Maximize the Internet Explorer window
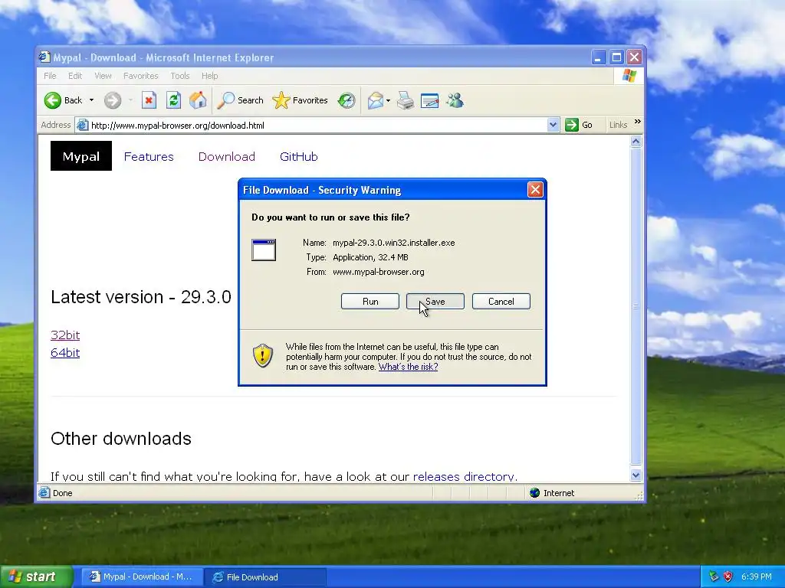This screenshot has height=588, width=785. (616, 57)
